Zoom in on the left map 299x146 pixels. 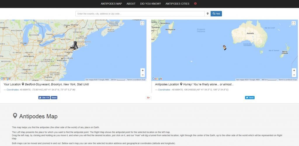142,70
